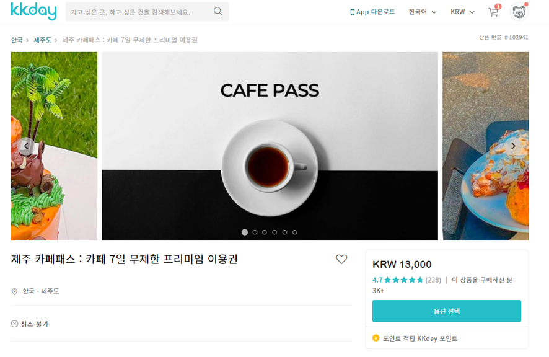Click the location pin icon

14,291
